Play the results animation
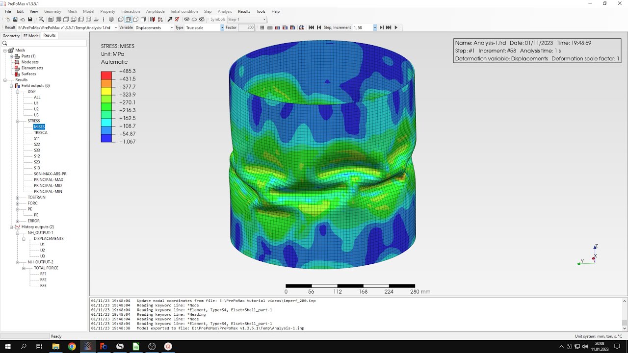Image resolution: width=628 pixels, height=353 pixels. point(396,27)
